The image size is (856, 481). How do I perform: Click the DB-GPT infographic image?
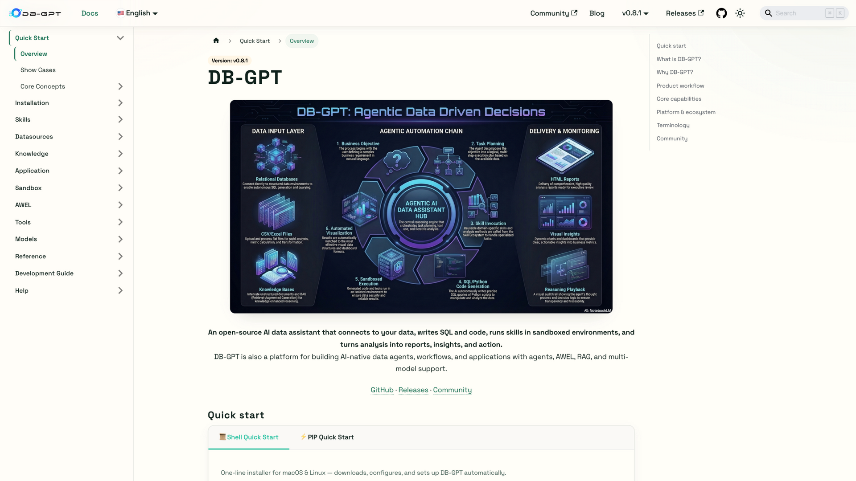pyautogui.click(x=421, y=207)
